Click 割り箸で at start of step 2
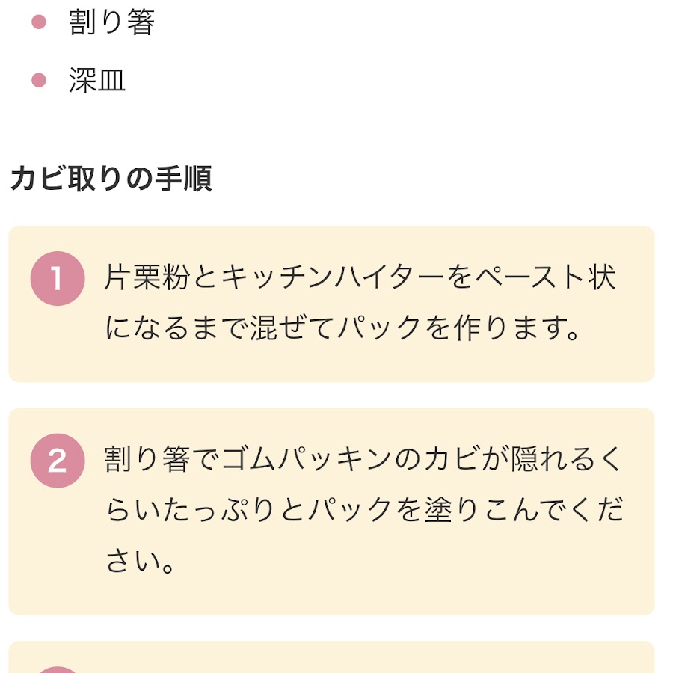Image resolution: width=673 pixels, height=673 pixels. point(162,459)
